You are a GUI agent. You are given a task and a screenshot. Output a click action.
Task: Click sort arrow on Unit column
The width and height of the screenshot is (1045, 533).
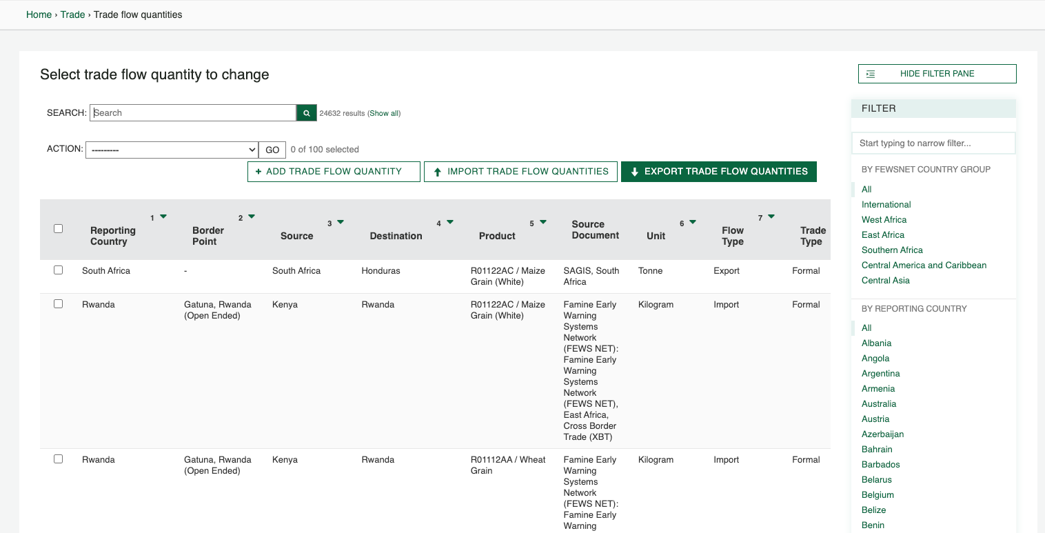pyautogui.click(x=693, y=223)
